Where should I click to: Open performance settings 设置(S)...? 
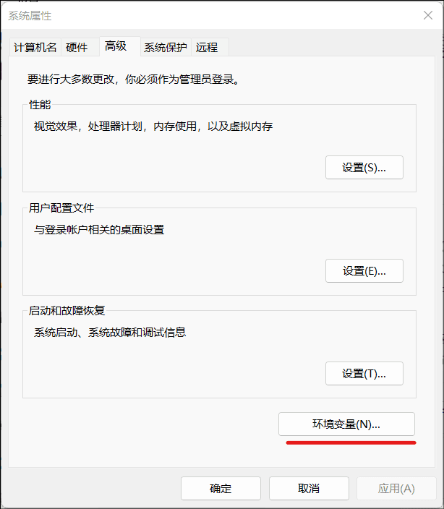(x=364, y=168)
